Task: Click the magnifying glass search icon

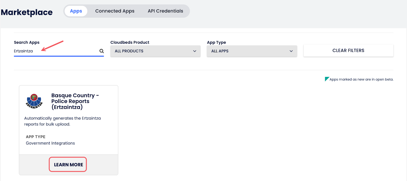Action: point(101,51)
